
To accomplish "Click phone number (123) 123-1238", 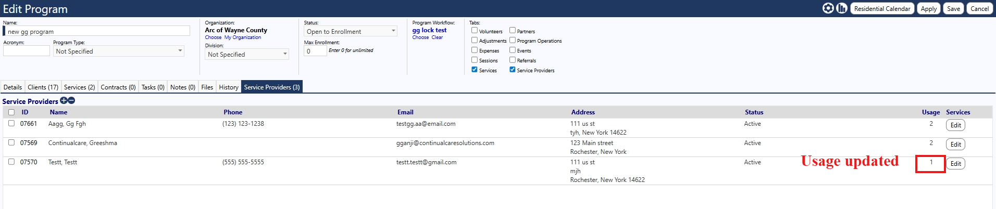I will [243, 124].
